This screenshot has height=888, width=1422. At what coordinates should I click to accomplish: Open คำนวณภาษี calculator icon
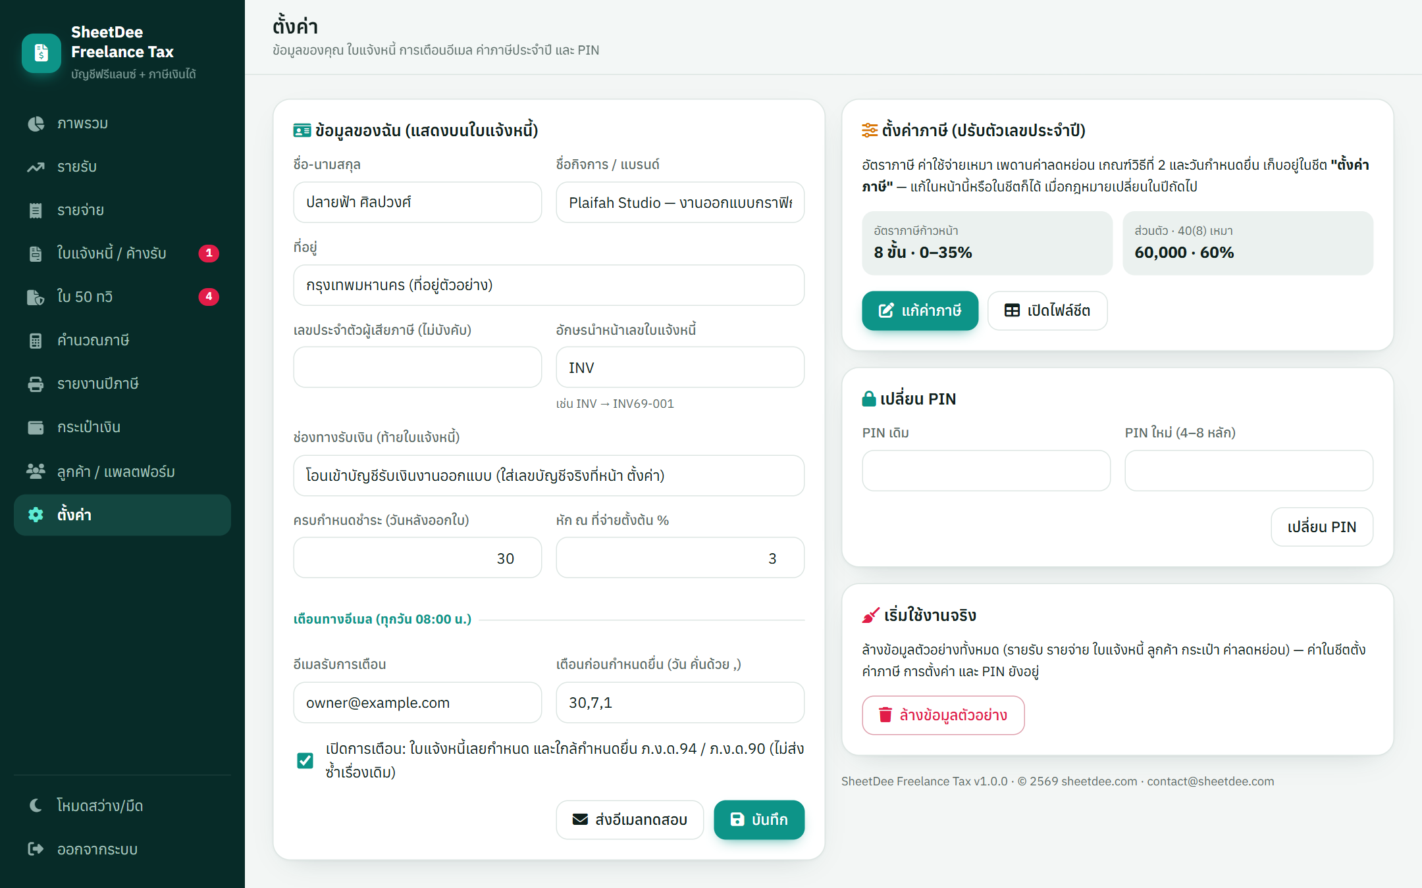[x=36, y=341]
